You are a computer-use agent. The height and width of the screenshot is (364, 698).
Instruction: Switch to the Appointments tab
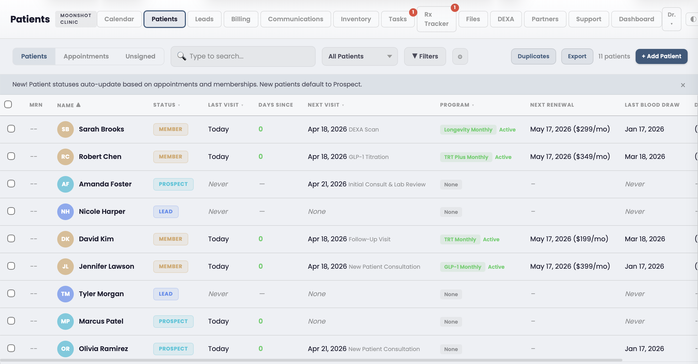86,56
